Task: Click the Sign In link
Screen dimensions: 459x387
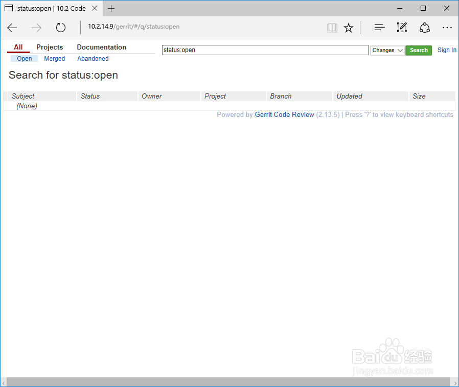Action: pyautogui.click(x=447, y=50)
